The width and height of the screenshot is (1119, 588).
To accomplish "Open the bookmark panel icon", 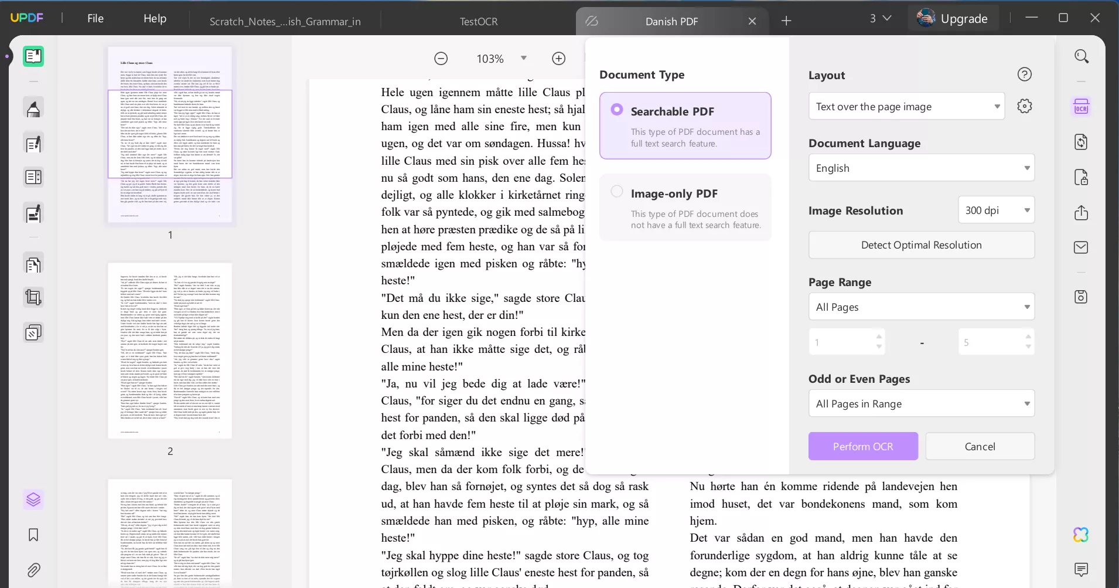I will (33, 535).
